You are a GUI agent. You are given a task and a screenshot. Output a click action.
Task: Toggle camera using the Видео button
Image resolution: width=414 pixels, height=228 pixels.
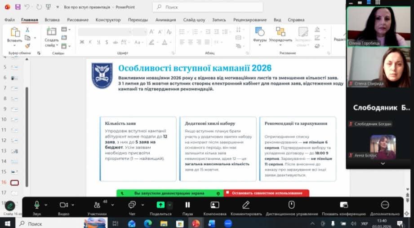click(x=63, y=205)
